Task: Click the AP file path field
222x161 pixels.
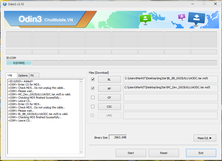Action: pyautogui.click(x=170, y=88)
